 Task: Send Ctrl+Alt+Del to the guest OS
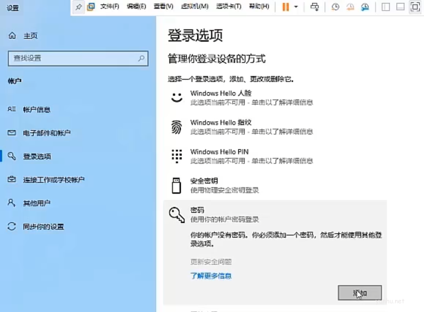coord(315,7)
